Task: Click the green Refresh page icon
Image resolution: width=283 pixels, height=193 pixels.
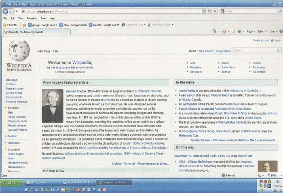Action: coord(209,11)
